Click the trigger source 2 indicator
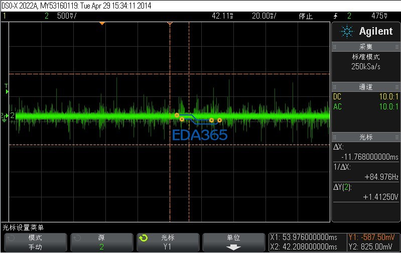401x253 pixels. click(x=349, y=16)
